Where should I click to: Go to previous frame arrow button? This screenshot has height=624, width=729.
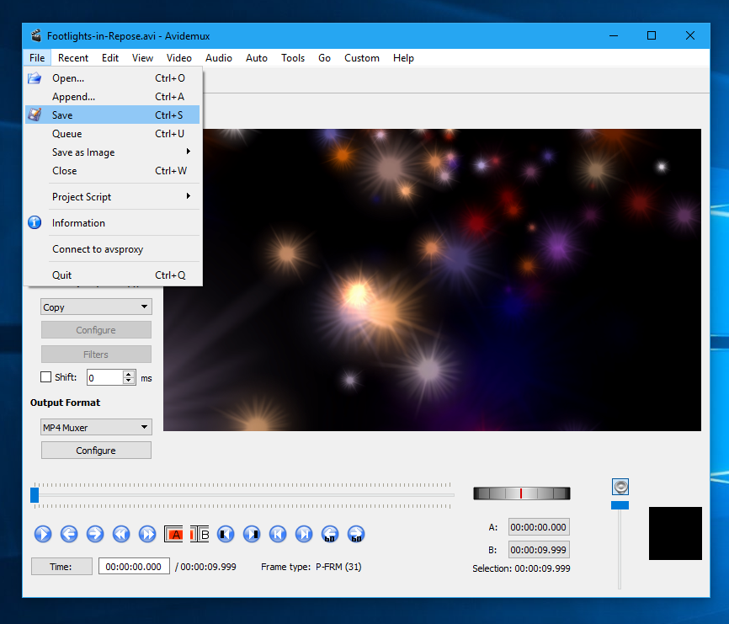tap(69, 534)
